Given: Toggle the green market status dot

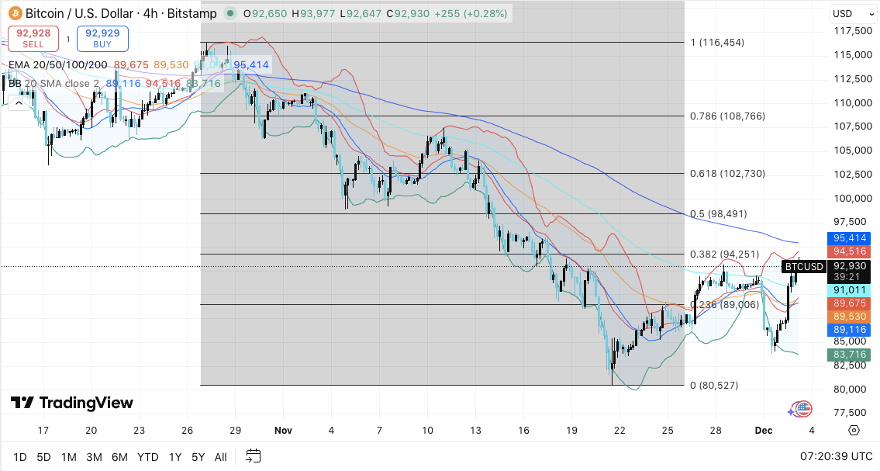Looking at the screenshot, I should (229, 13).
